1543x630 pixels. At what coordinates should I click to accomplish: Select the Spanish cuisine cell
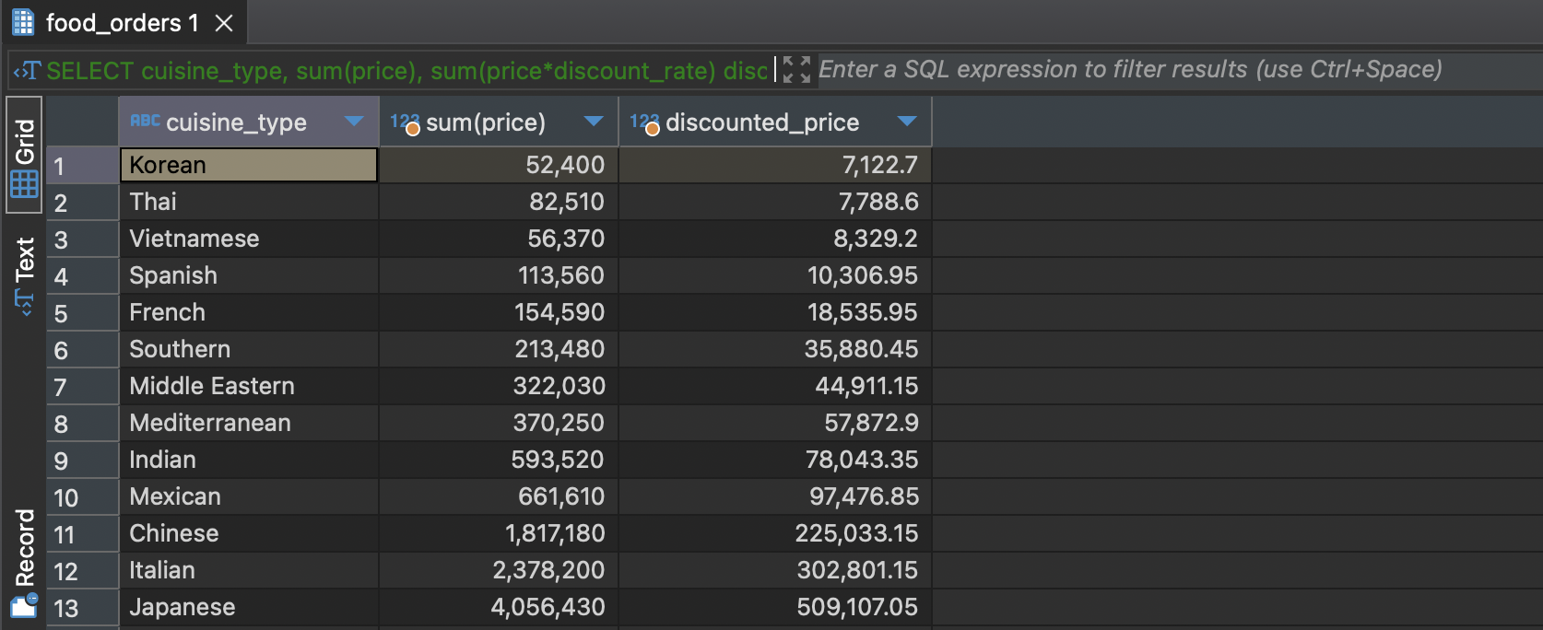(x=249, y=275)
